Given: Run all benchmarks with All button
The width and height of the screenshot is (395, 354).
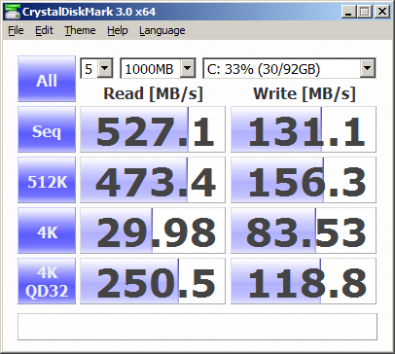Looking at the screenshot, I should [47, 79].
